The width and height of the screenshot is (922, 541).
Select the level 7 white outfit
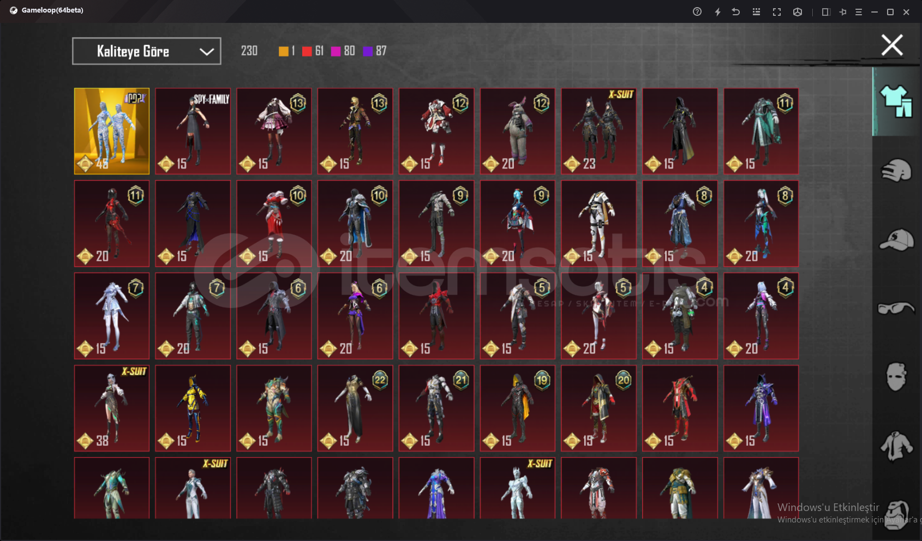click(112, 316)
